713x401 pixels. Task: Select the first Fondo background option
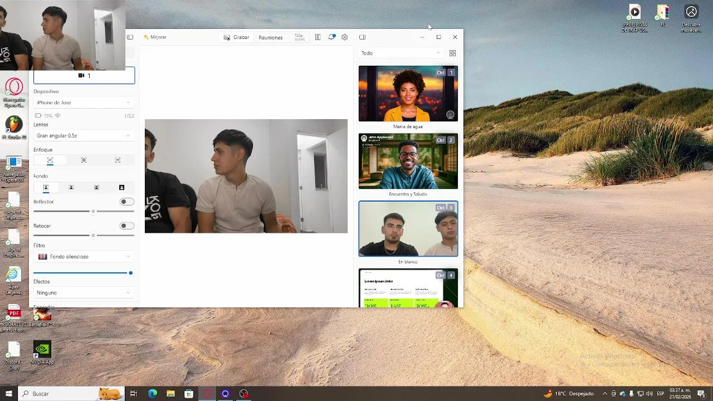point(46,188)
